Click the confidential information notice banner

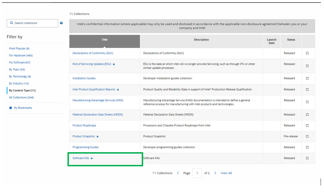point(192,26)
